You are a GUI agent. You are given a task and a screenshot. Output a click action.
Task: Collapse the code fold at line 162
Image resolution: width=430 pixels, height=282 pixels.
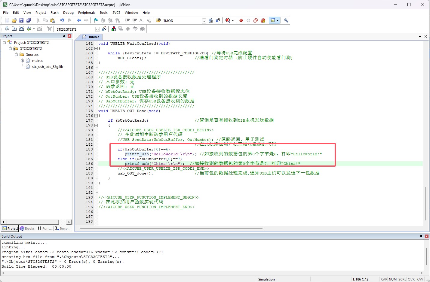pyautogui.click(x=96, y=48)
